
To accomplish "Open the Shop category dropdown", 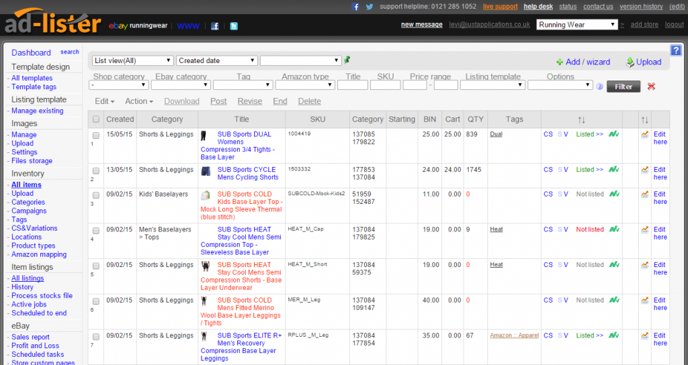I will pos(119,85).
